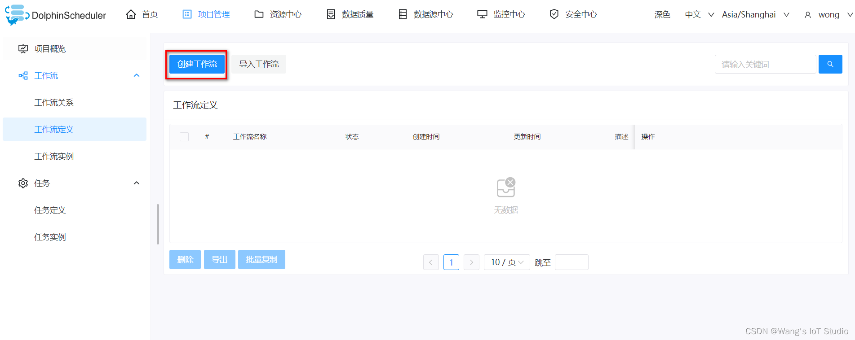Click the shield icon for 安全中心
Viewport: 855px width, 340px height.
click(x=554, y=14)
